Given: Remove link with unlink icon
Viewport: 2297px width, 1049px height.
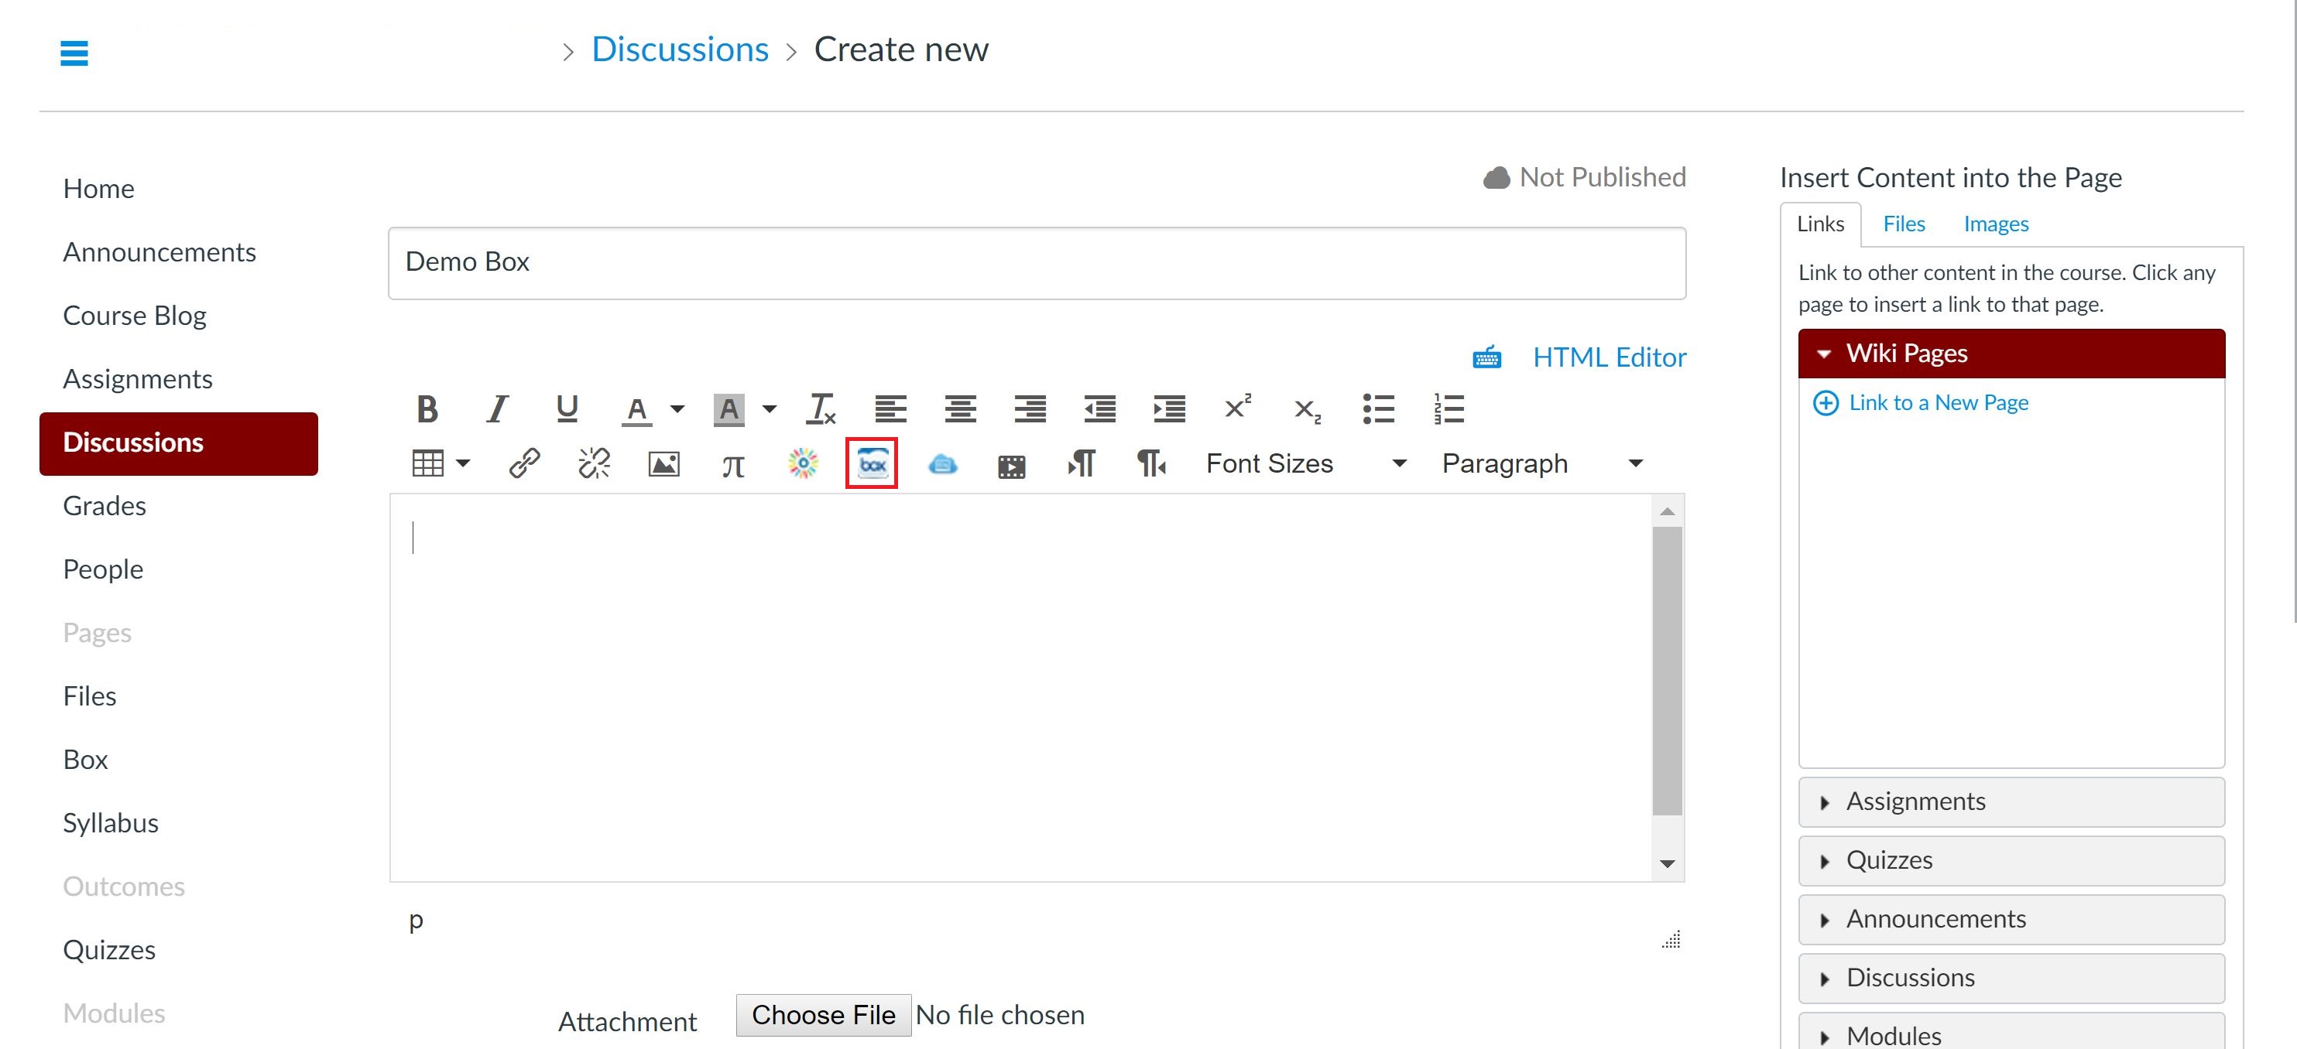Looking at the screenshot, I should [x=594, y=463].
